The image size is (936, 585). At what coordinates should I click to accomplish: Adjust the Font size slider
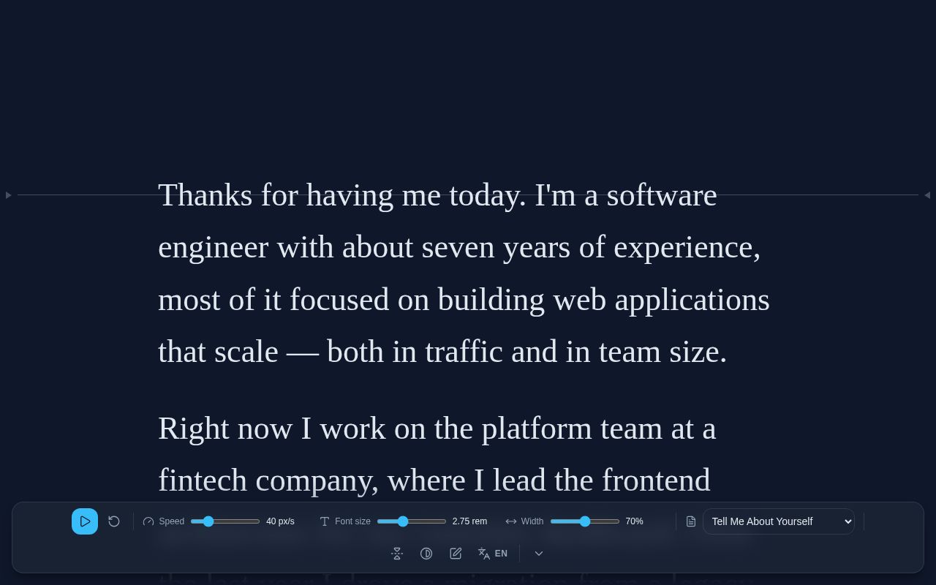412,521
